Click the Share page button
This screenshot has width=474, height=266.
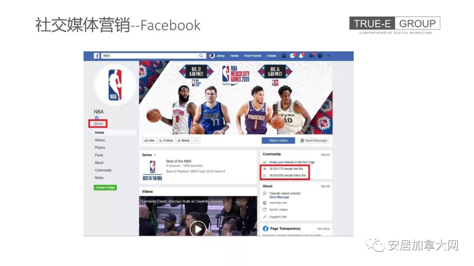coord(183,140)
